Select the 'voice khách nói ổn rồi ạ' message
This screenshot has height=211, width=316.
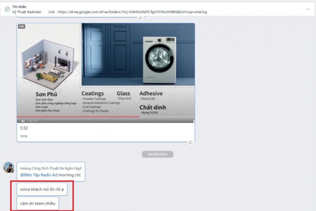42,189
